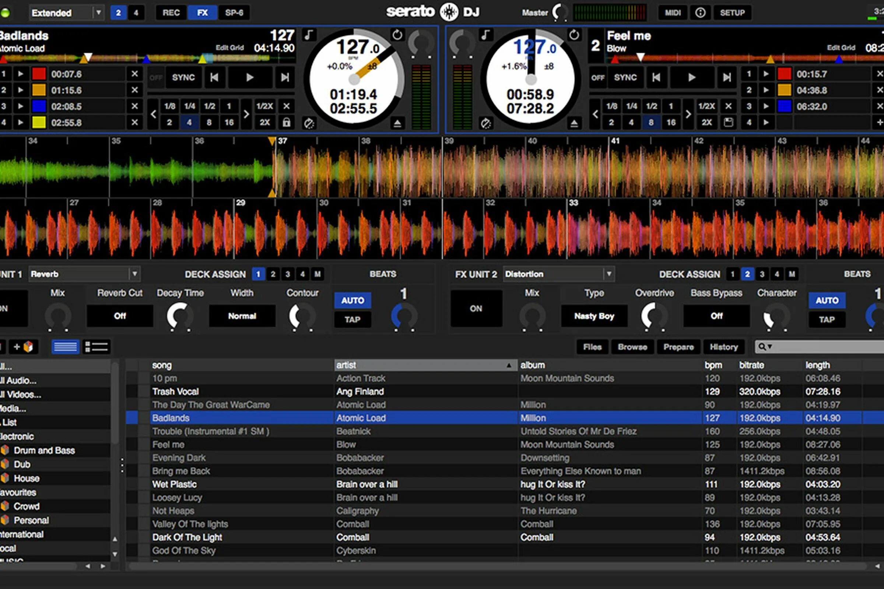This screenshot has height=589, width=884.
Task: Clear deck 1 auto loop X button
Action: 287,106
